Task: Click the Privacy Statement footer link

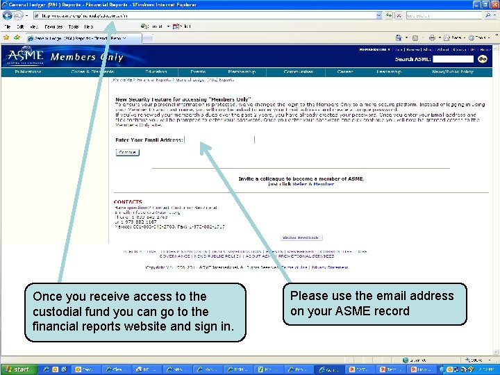Action: coord(330,267)
